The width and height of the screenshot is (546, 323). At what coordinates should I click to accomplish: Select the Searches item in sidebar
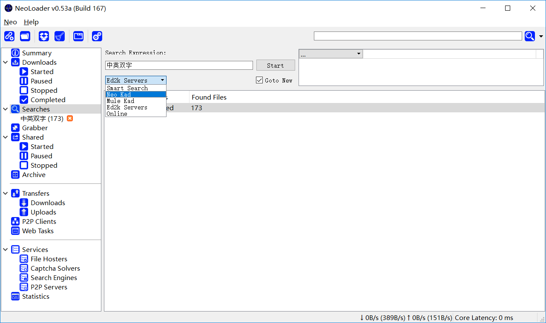[36, 109]
